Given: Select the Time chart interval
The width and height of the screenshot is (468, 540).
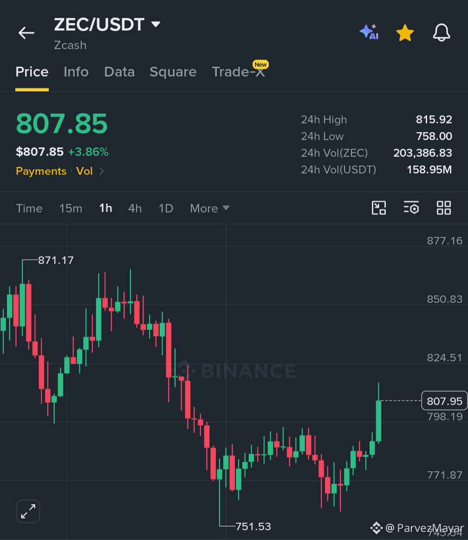Looking at the screenshot, I should (29, 208).
